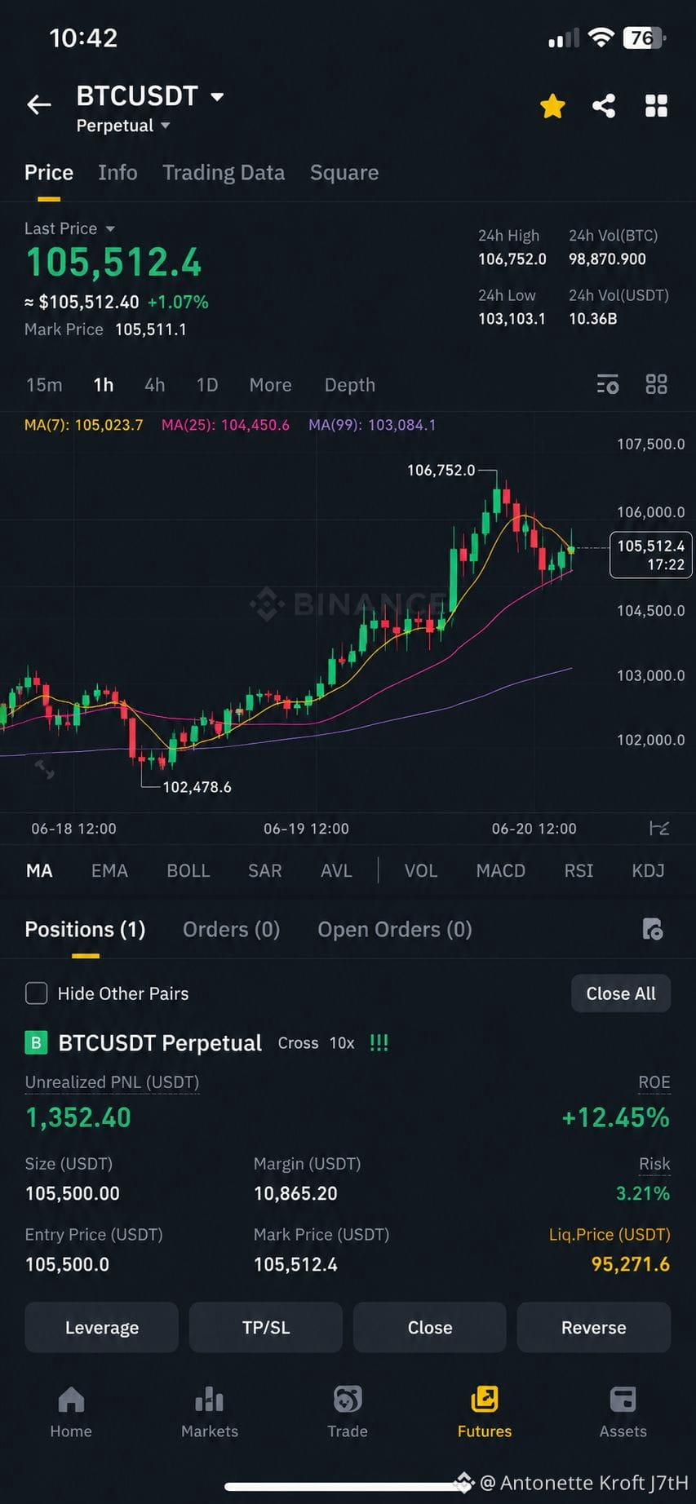
Task: Tap the Unrealized PNL (USDT) label
Action: tap(113, 1082)
